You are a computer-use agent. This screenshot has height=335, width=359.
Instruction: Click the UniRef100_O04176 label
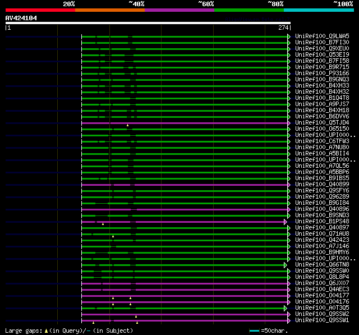click(322, 302)
